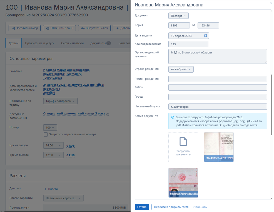Image resolution: width=274 pixels, height=212 pixels.
Task: Click the Код подразделения field
Action: point(188,44)
